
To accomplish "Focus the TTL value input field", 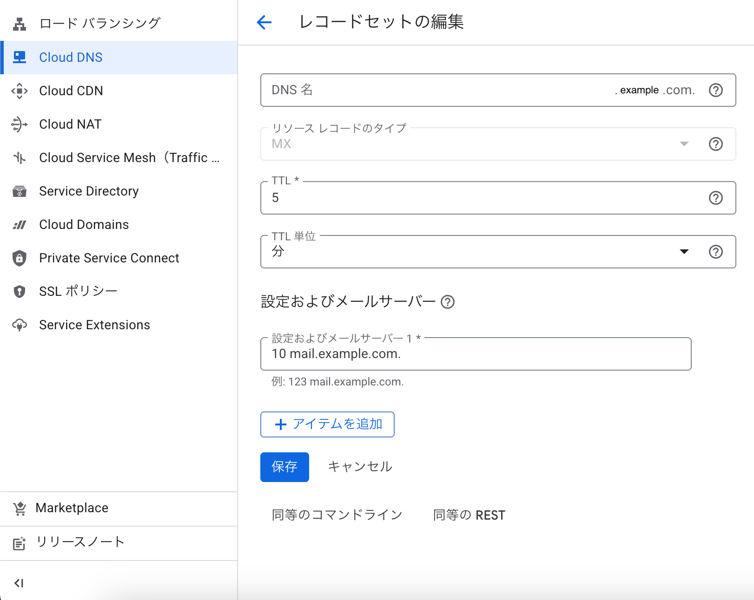I will [x=483, y=198].
